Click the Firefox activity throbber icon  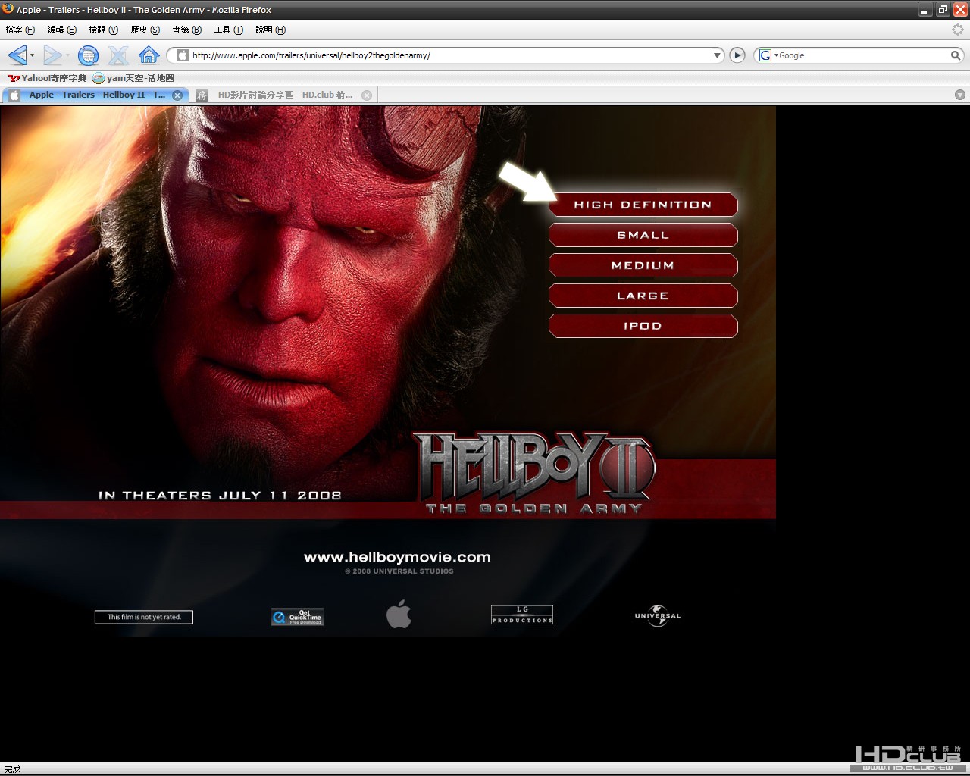958,30
